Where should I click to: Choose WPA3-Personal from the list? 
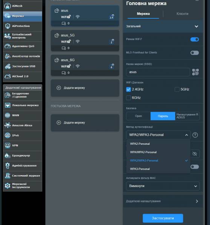(x=158, y=169)
